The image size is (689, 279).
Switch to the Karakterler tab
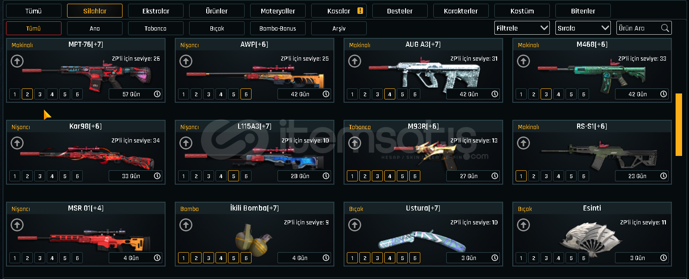[461, 11]
